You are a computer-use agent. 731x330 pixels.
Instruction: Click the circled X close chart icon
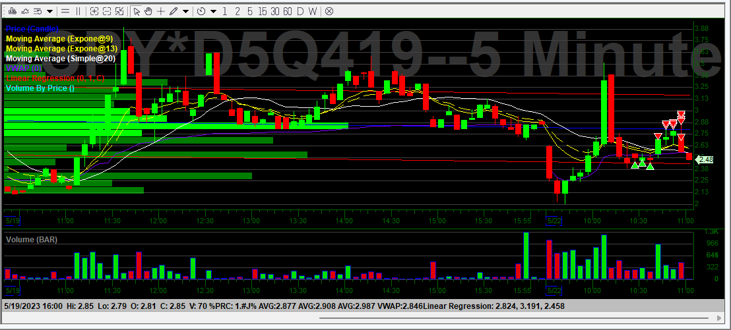click(x=329, y=11)
